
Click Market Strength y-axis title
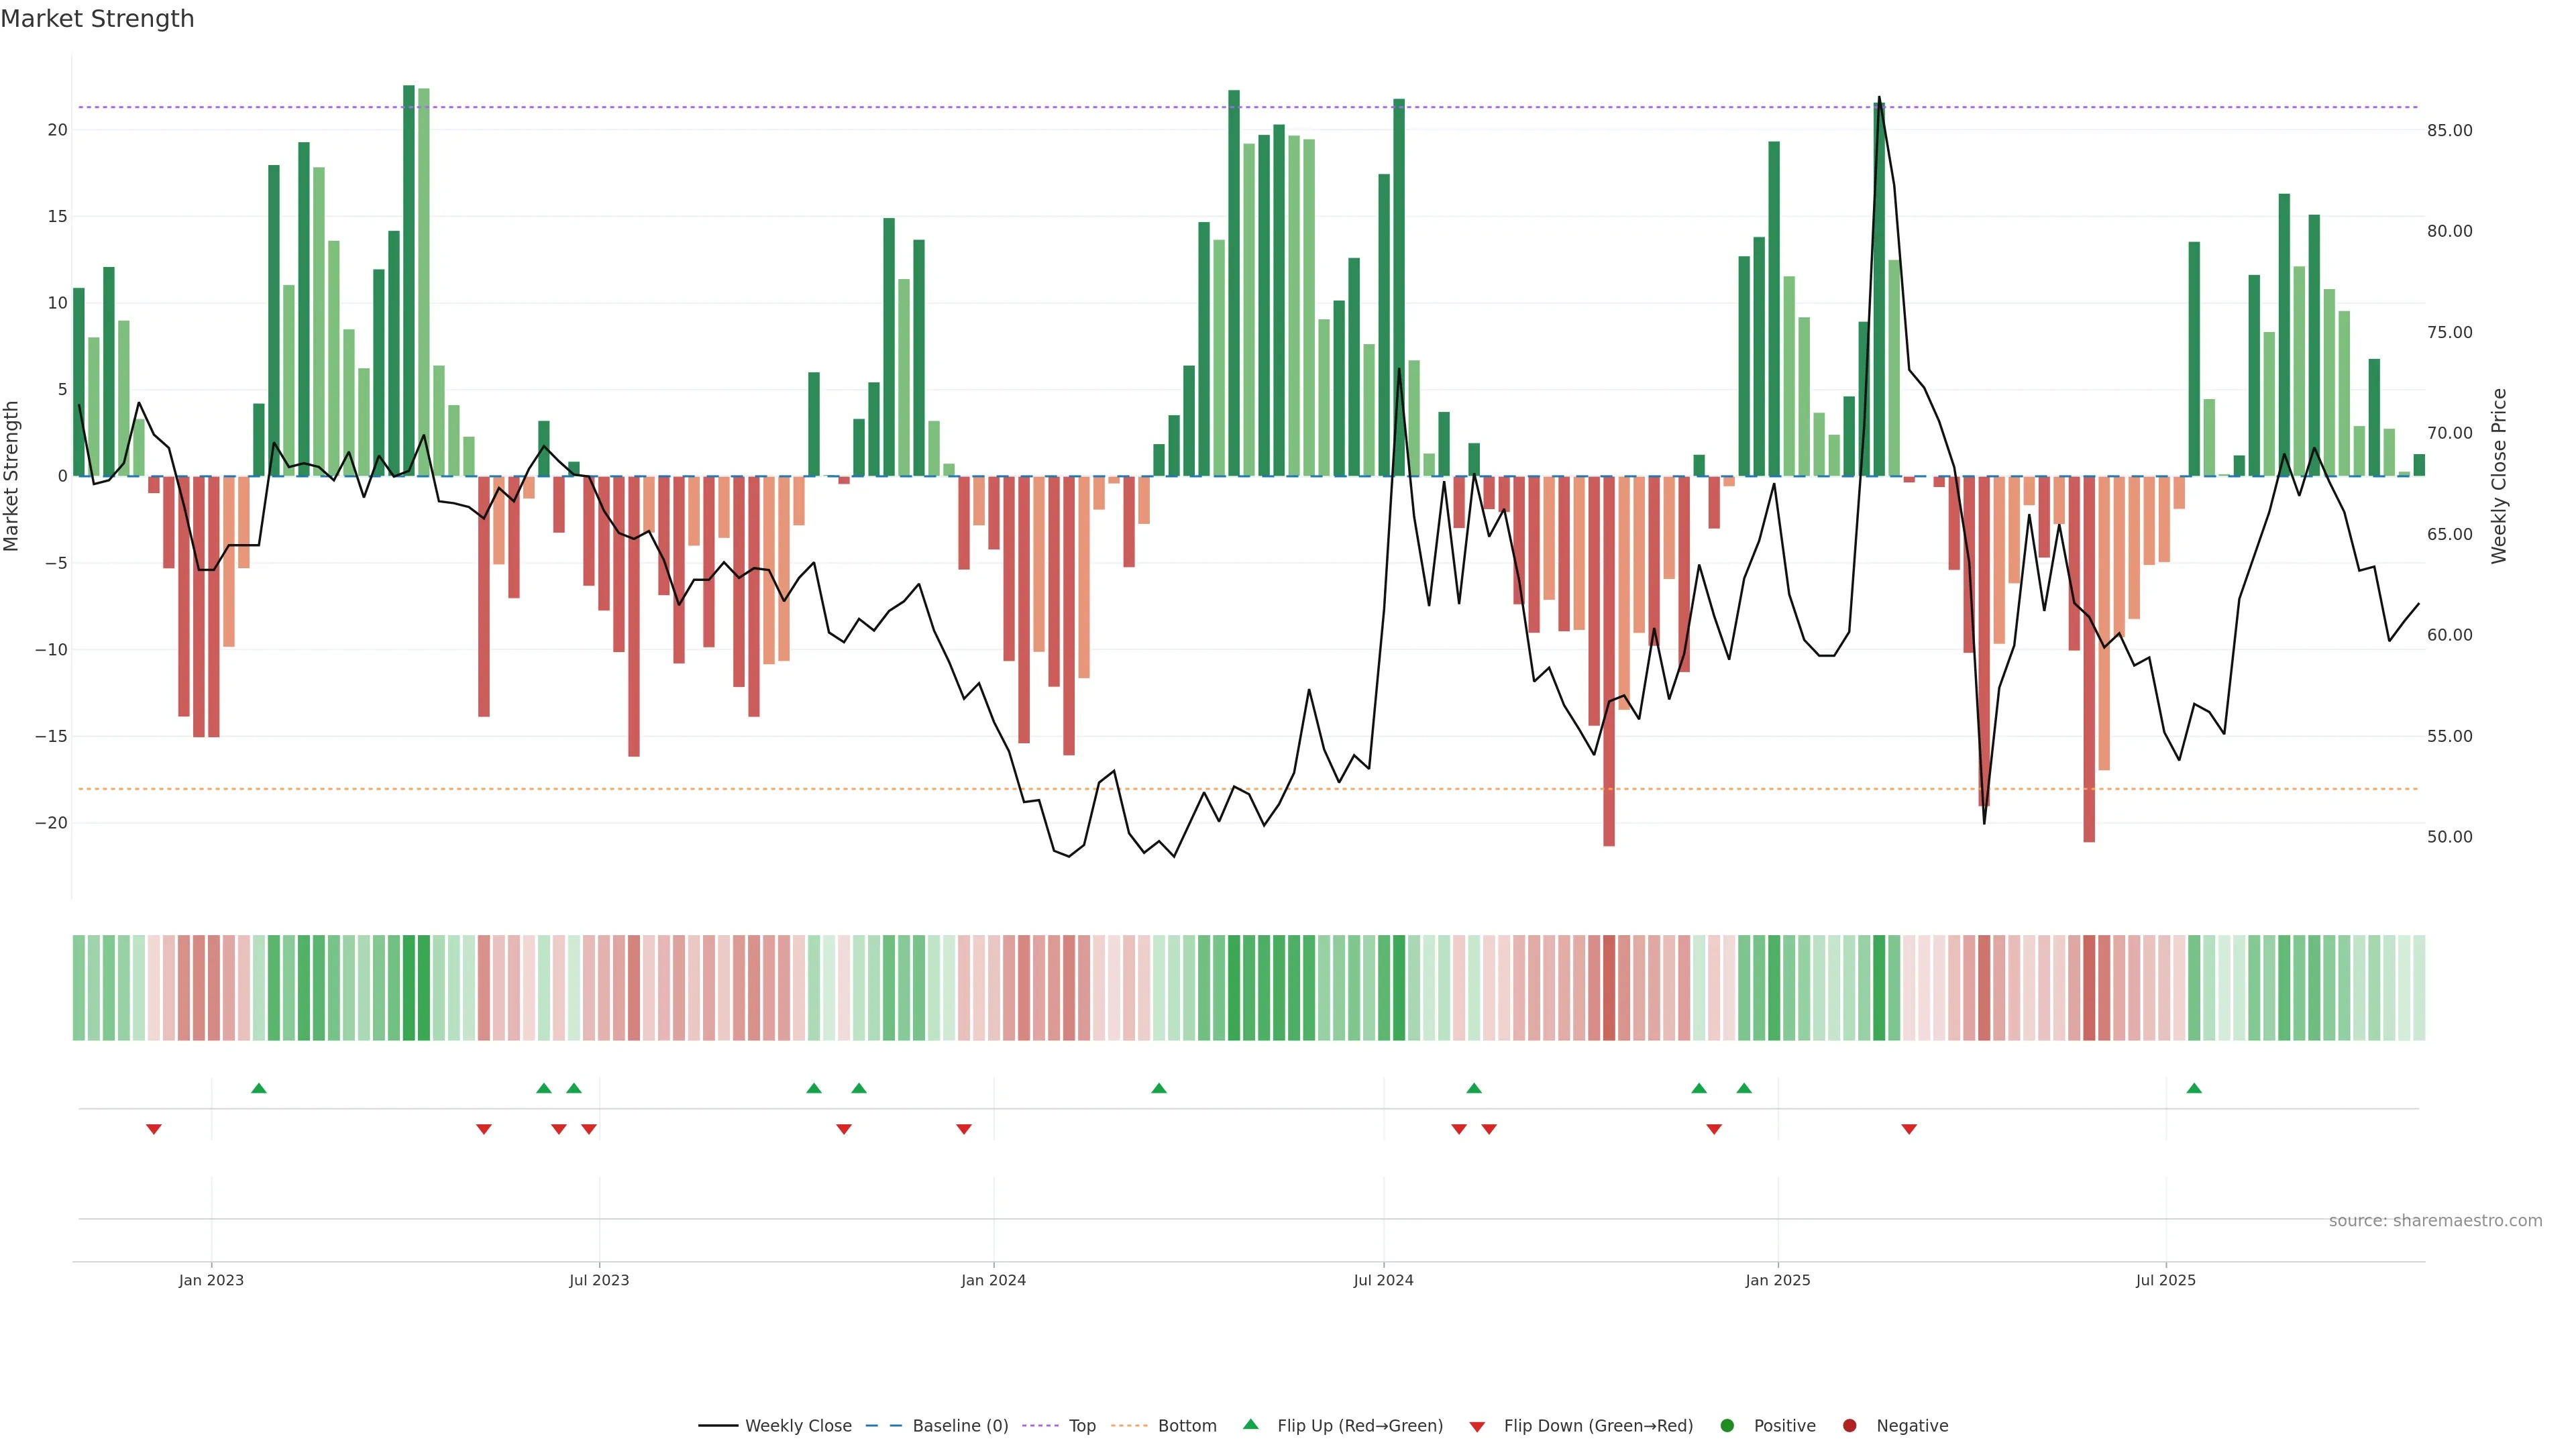(x=12, y=476)
